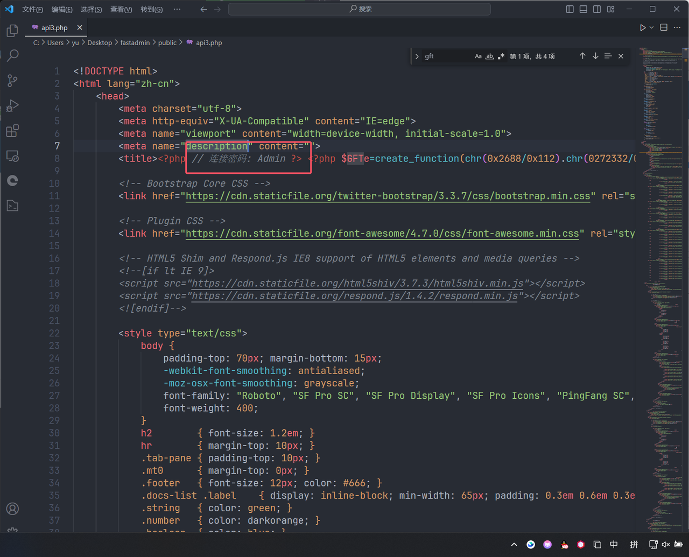Open the Customize Layout menu

[x=610, y=9]
